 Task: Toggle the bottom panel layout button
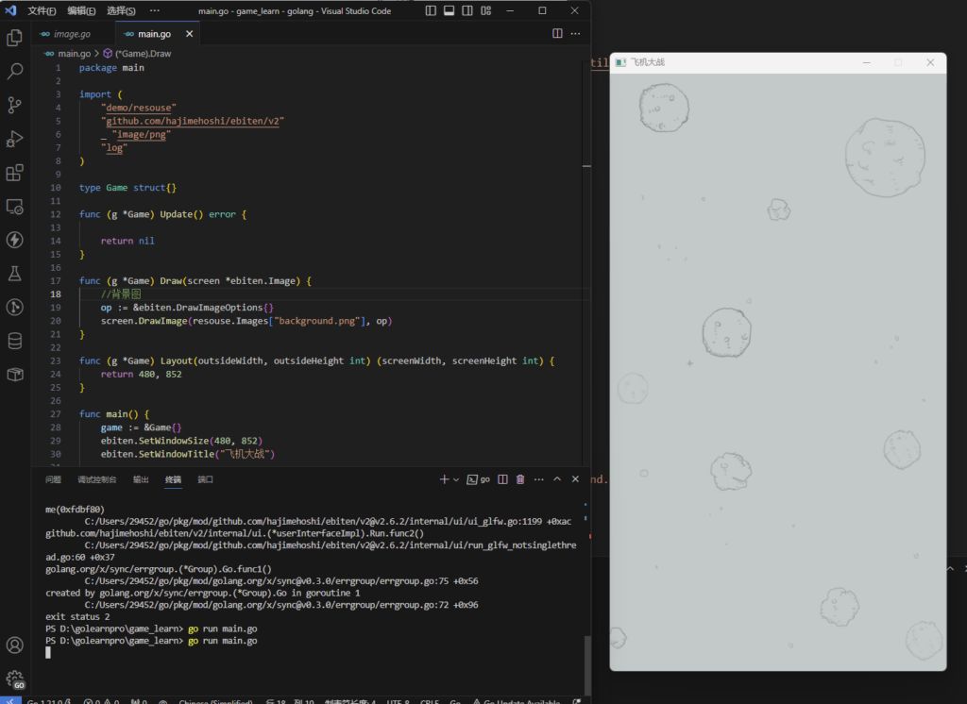point(449,10)
